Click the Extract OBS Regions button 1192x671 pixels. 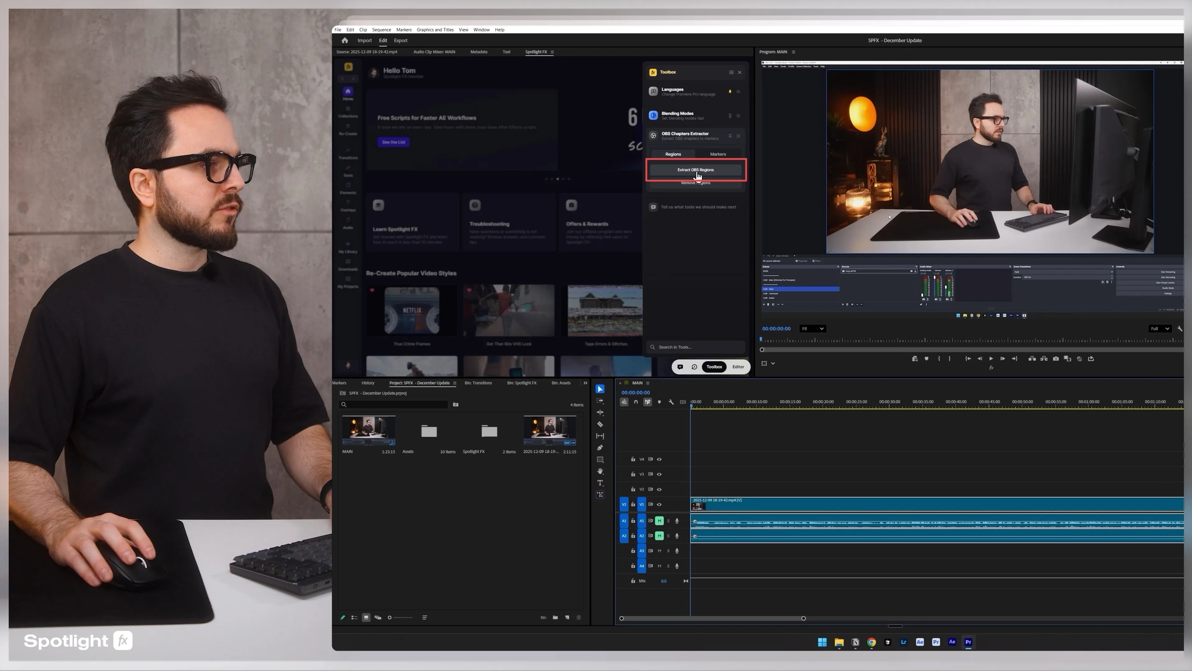tap(695, 170)
